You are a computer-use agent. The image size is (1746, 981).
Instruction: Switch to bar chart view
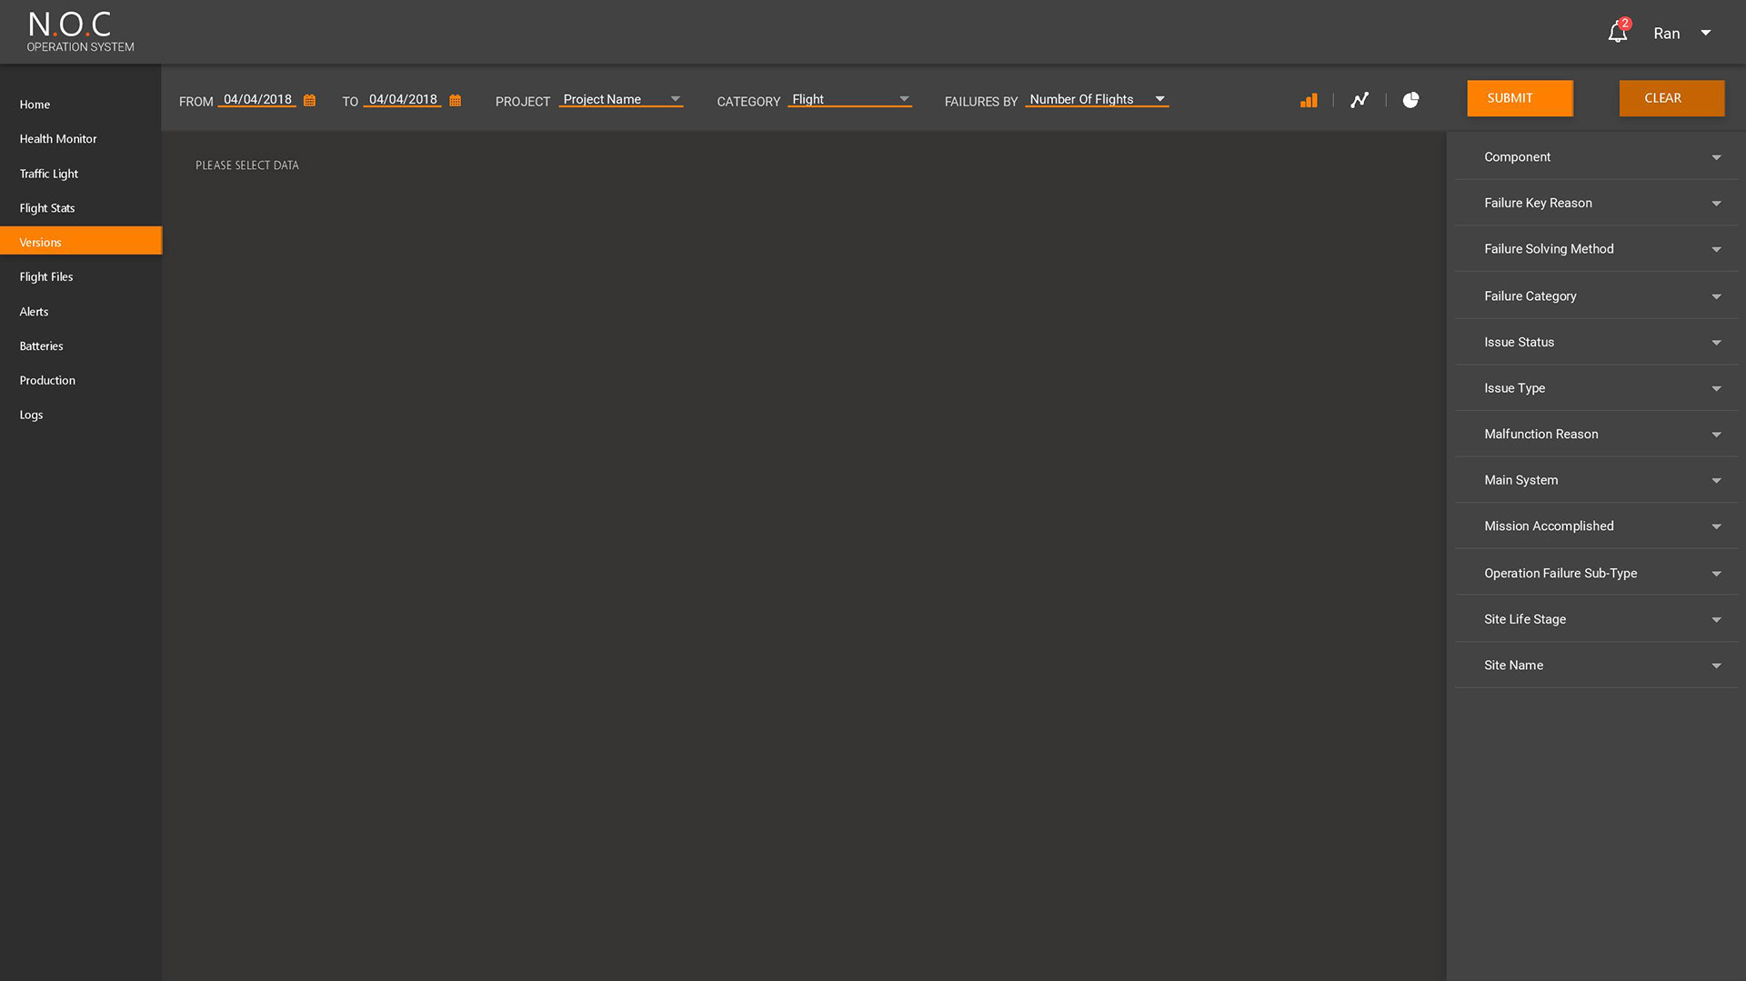pyautogui.click(x=1309, y=100)
